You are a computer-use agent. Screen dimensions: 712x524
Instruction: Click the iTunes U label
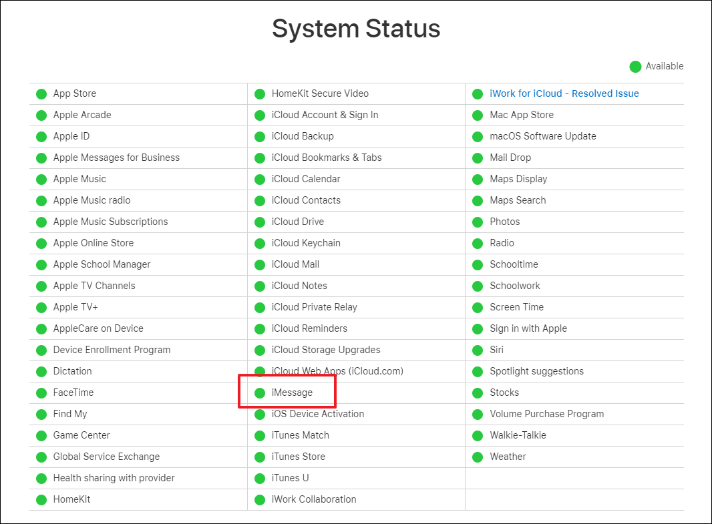[290, 478]
